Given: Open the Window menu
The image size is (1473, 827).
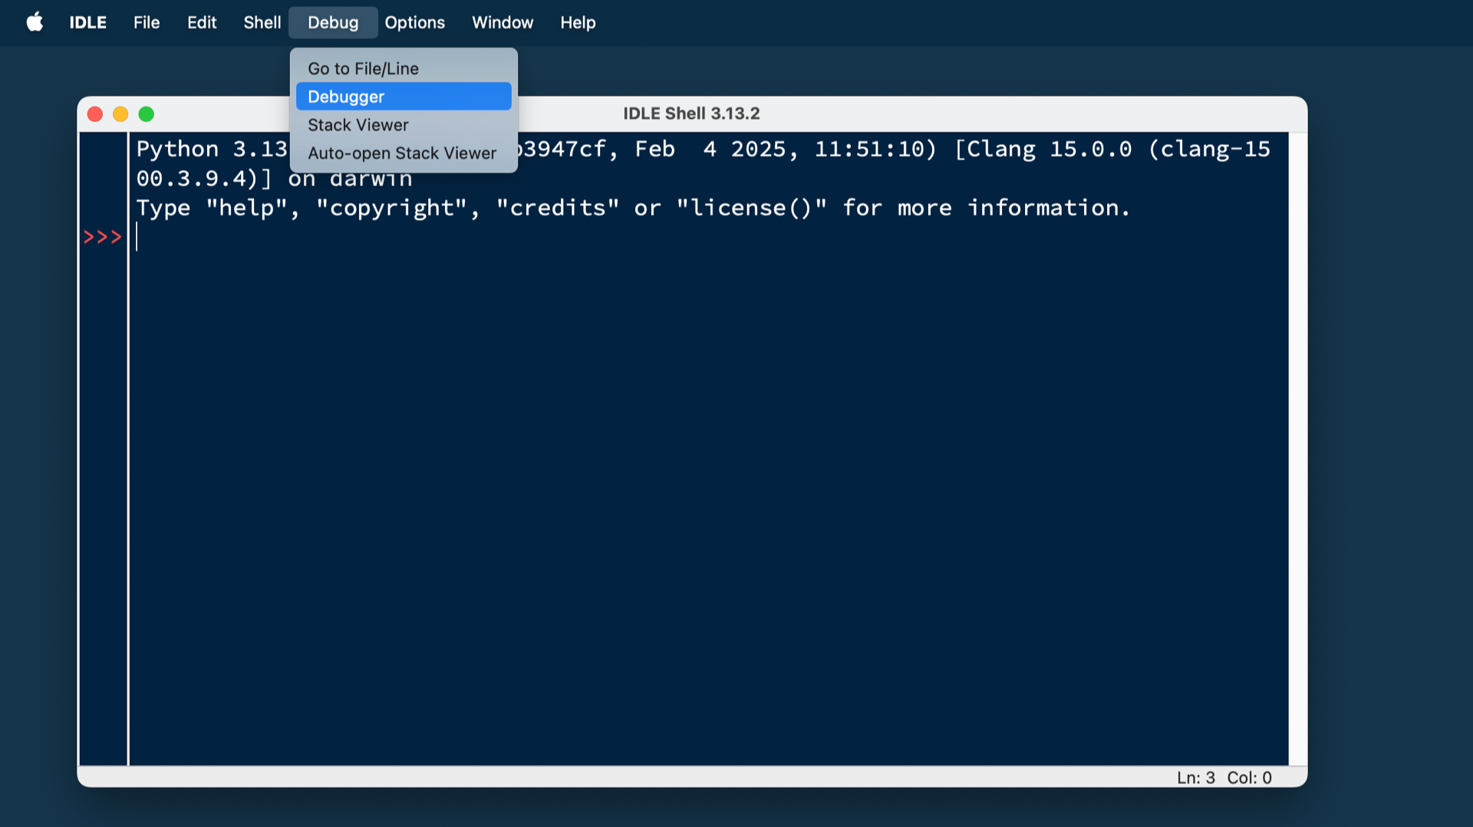Looking at the screenshot, I should point(503,22).
